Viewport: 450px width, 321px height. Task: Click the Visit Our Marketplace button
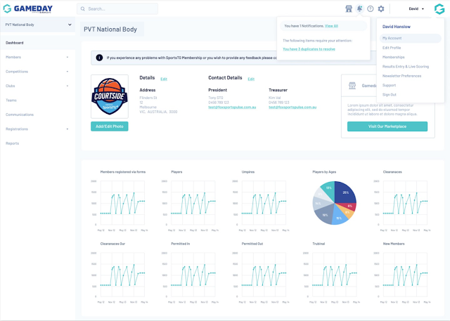tap(387, 126)
